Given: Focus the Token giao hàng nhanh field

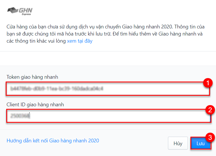Looking at the screenshot, I should click(x=108, y=89).
